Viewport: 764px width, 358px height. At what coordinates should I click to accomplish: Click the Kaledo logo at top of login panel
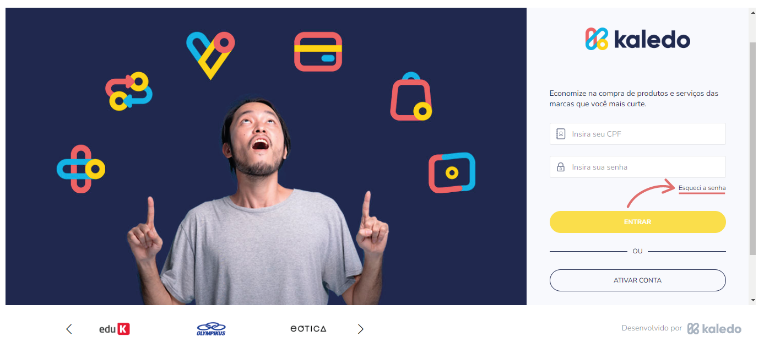click(637, 39)
